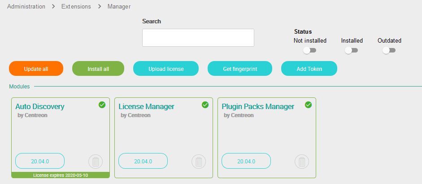The height and width of the screenshot is (184, 422).
Task: Go to Extensions breadcrumb item
Action: 76,6
